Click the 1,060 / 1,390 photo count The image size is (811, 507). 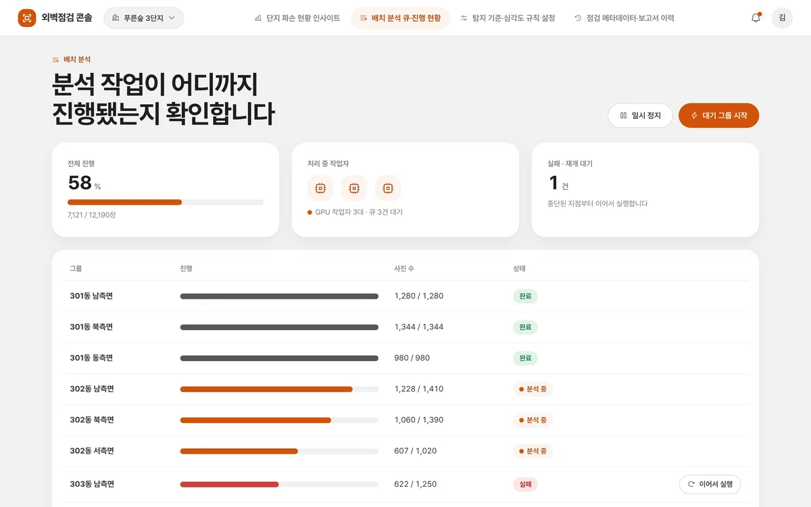click(x=419, y=420)
